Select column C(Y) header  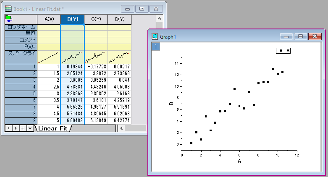tap(96, 19)
